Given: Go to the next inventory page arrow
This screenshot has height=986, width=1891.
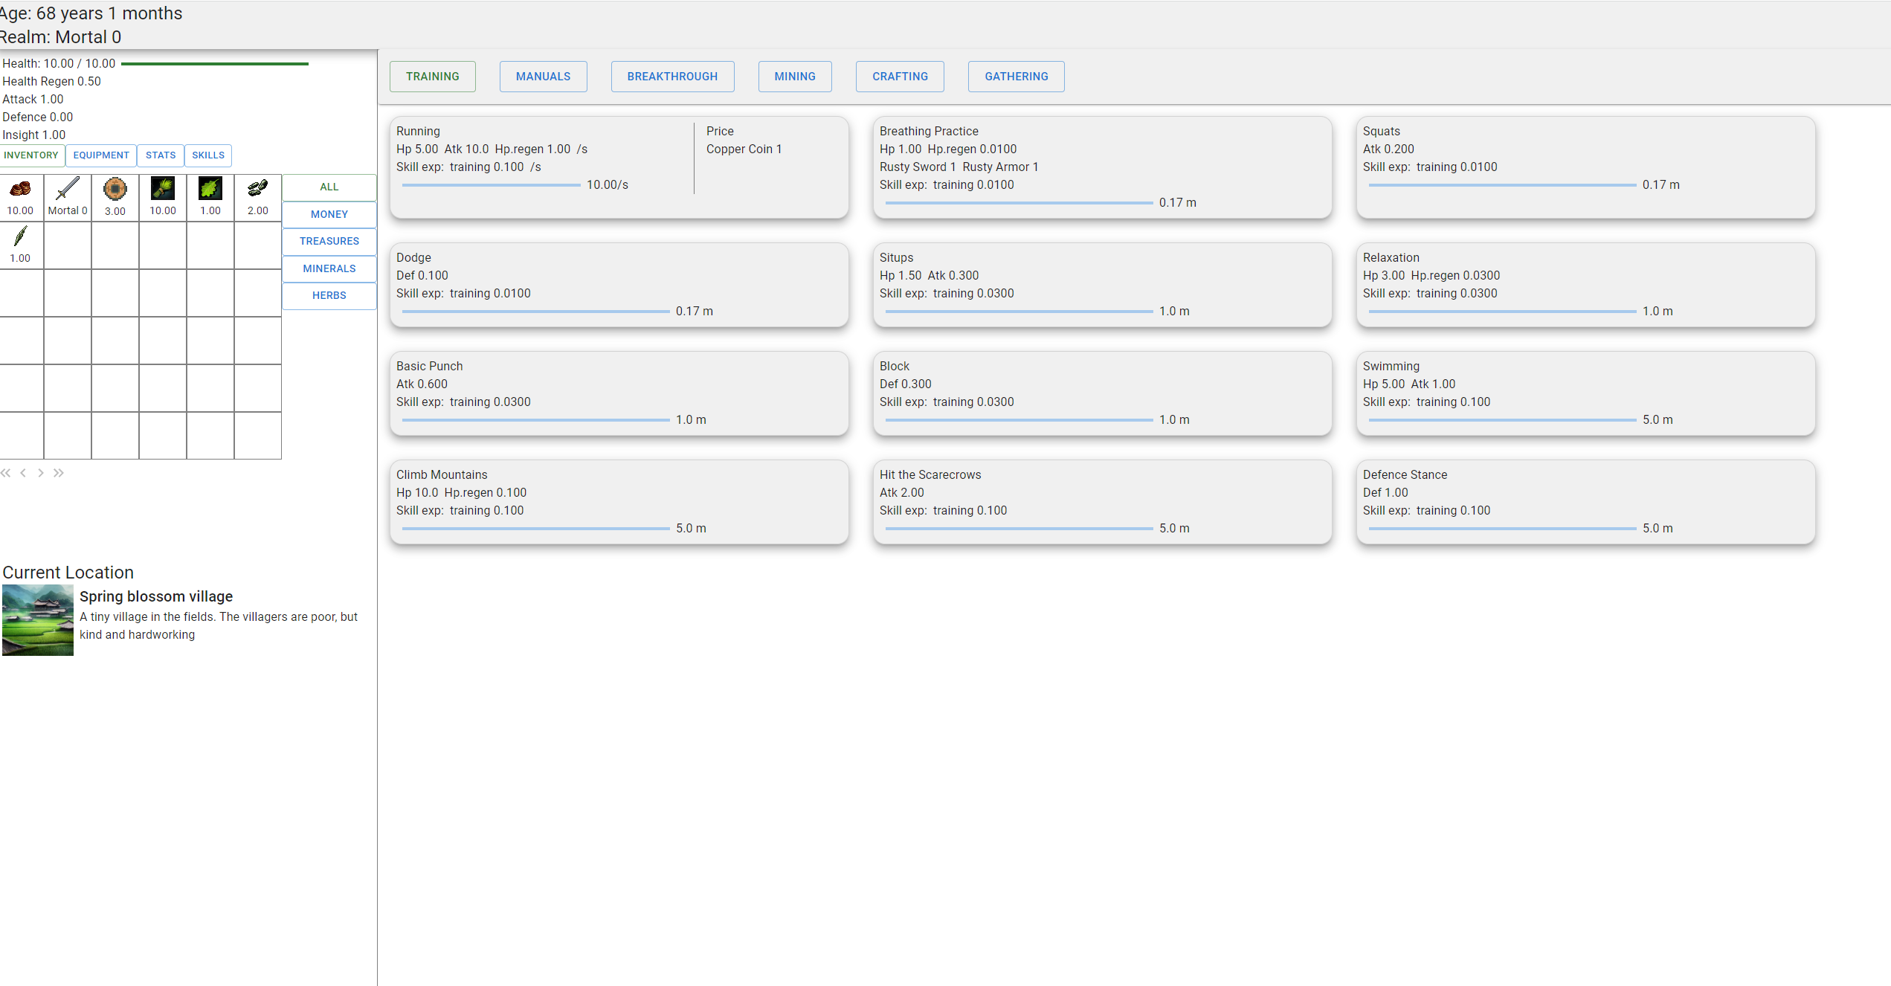Looking at the screenshot, I should (x=41, y=473).
